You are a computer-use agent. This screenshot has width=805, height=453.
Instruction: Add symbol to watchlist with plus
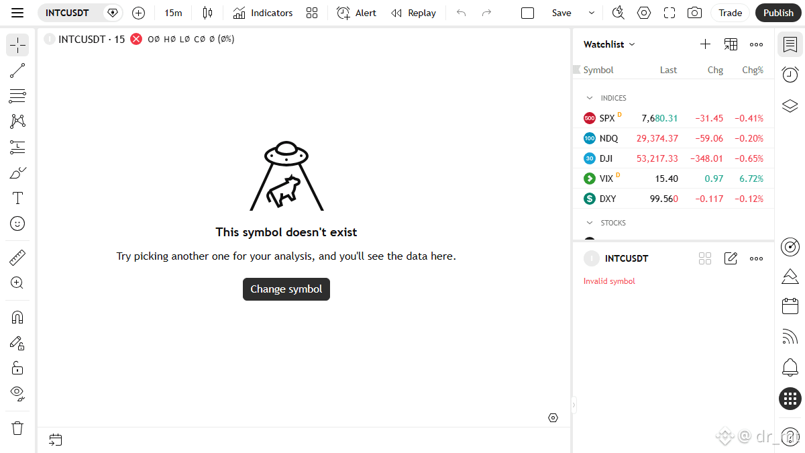pos(705,44)
